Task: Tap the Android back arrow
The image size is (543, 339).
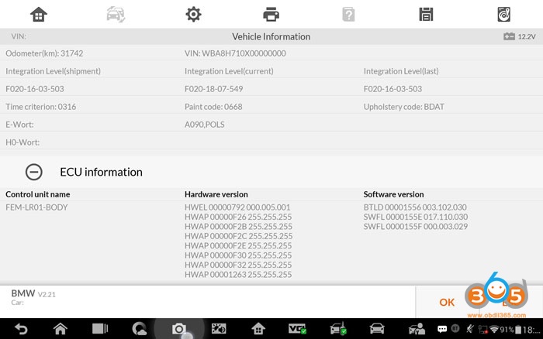Action: 21,329
